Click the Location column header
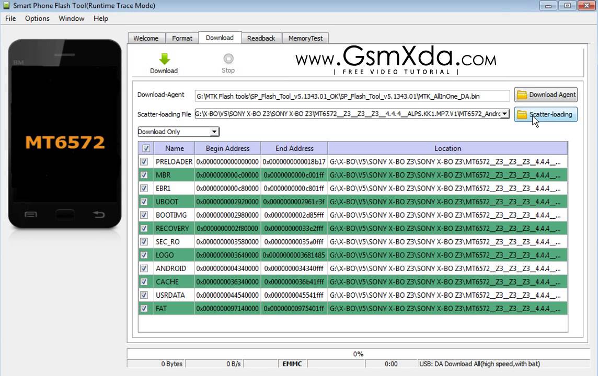 click(448, 148)
